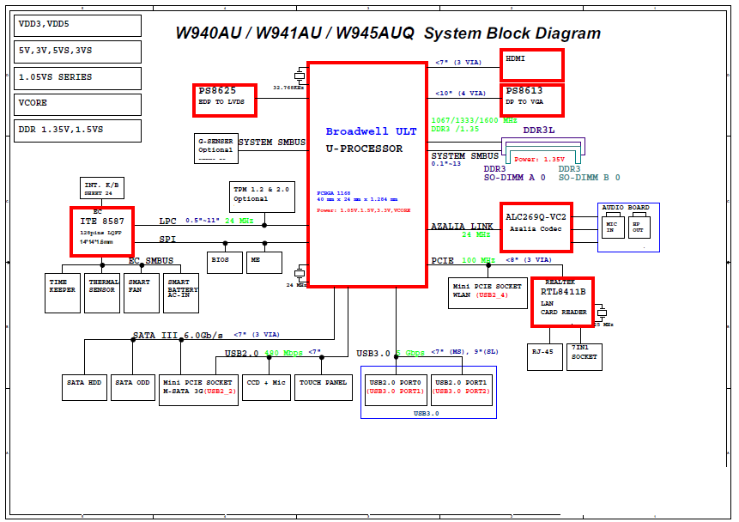The width and height of the screenshot is (739, 522).
Task: Click the TPM 1.2 & 2.0 block
Action: click(x=262, y=197)
